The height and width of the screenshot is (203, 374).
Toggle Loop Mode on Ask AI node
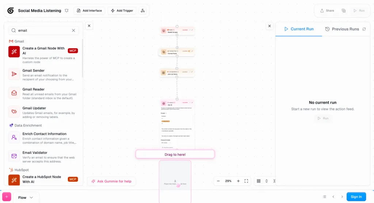pos(190,103)
